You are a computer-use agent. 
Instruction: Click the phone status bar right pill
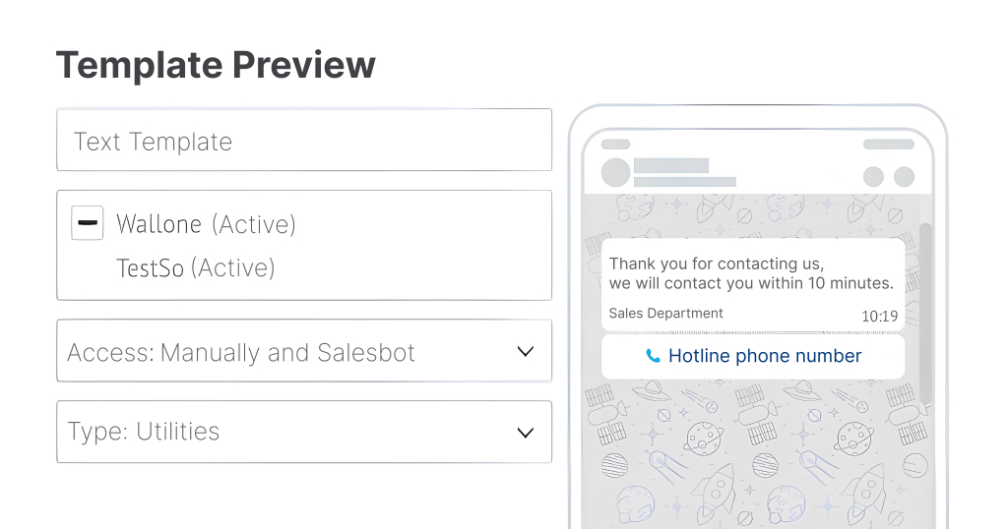coord(888,144)
